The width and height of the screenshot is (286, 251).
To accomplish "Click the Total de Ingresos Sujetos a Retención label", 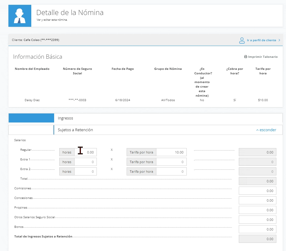I will click(x=43, y=236).
